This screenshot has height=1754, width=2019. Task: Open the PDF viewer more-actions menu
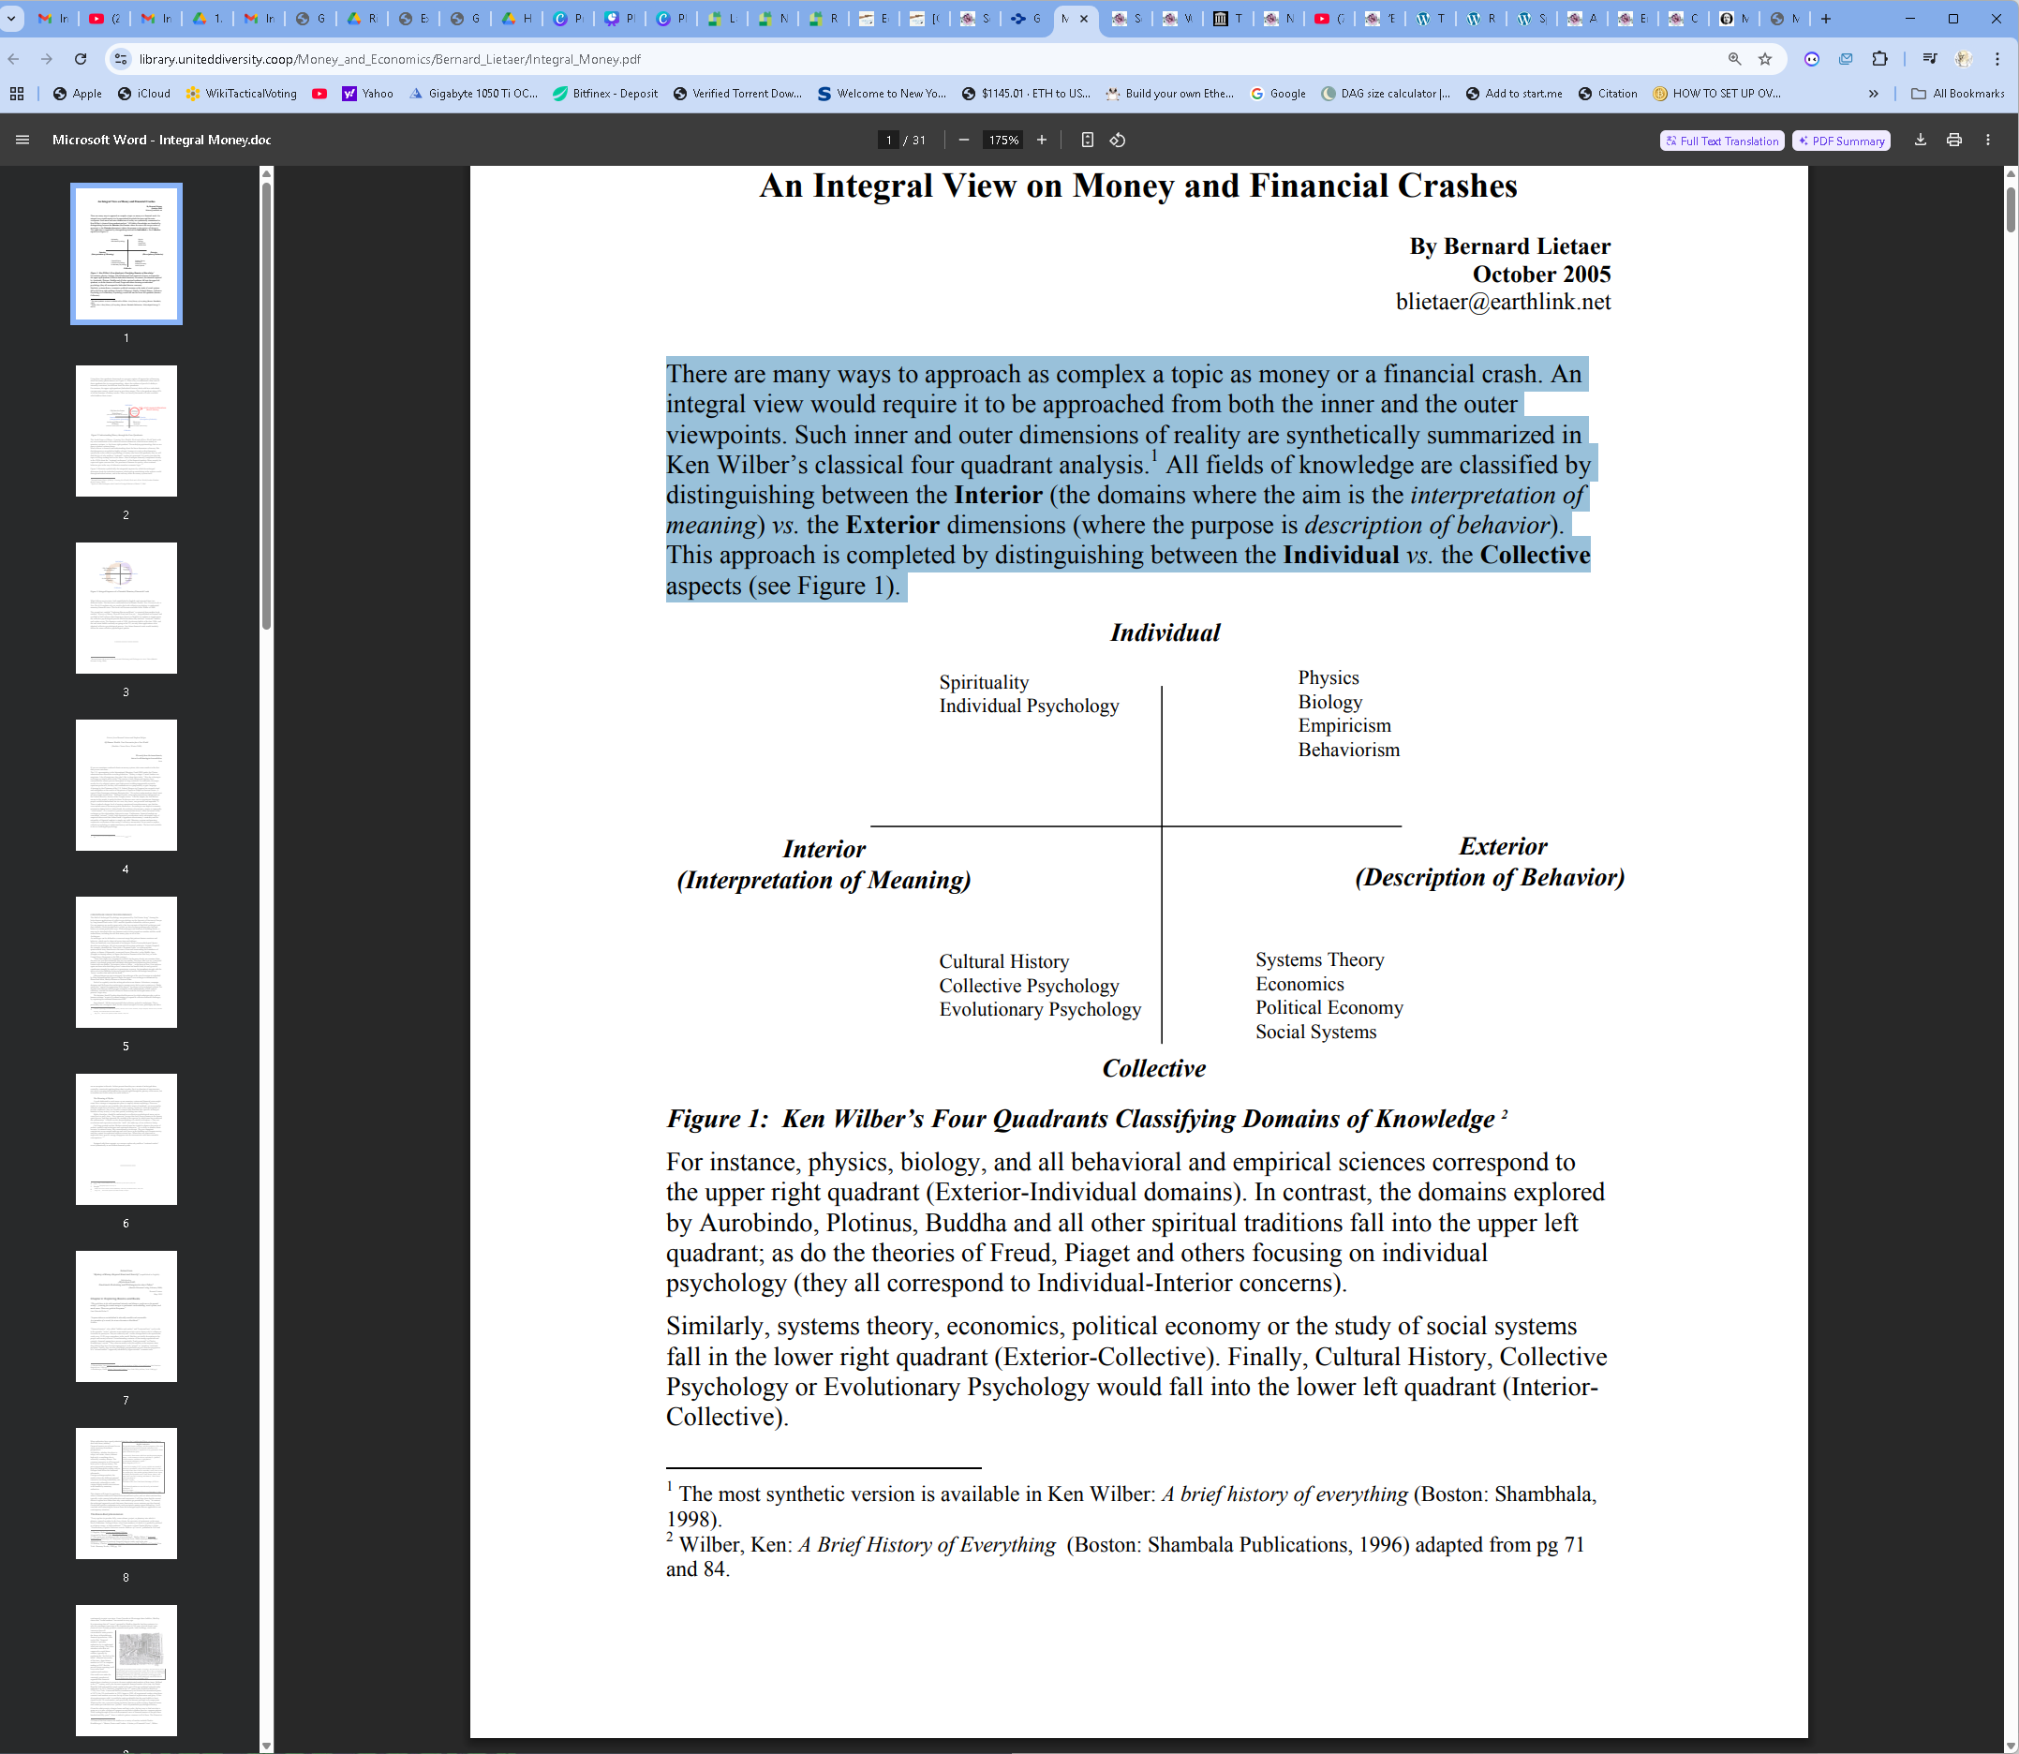(1988, 140)
